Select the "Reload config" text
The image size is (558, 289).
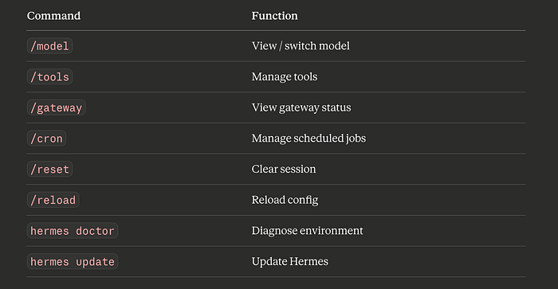click(285, 200)
